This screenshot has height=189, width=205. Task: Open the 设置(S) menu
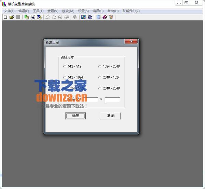click(83, 11)
